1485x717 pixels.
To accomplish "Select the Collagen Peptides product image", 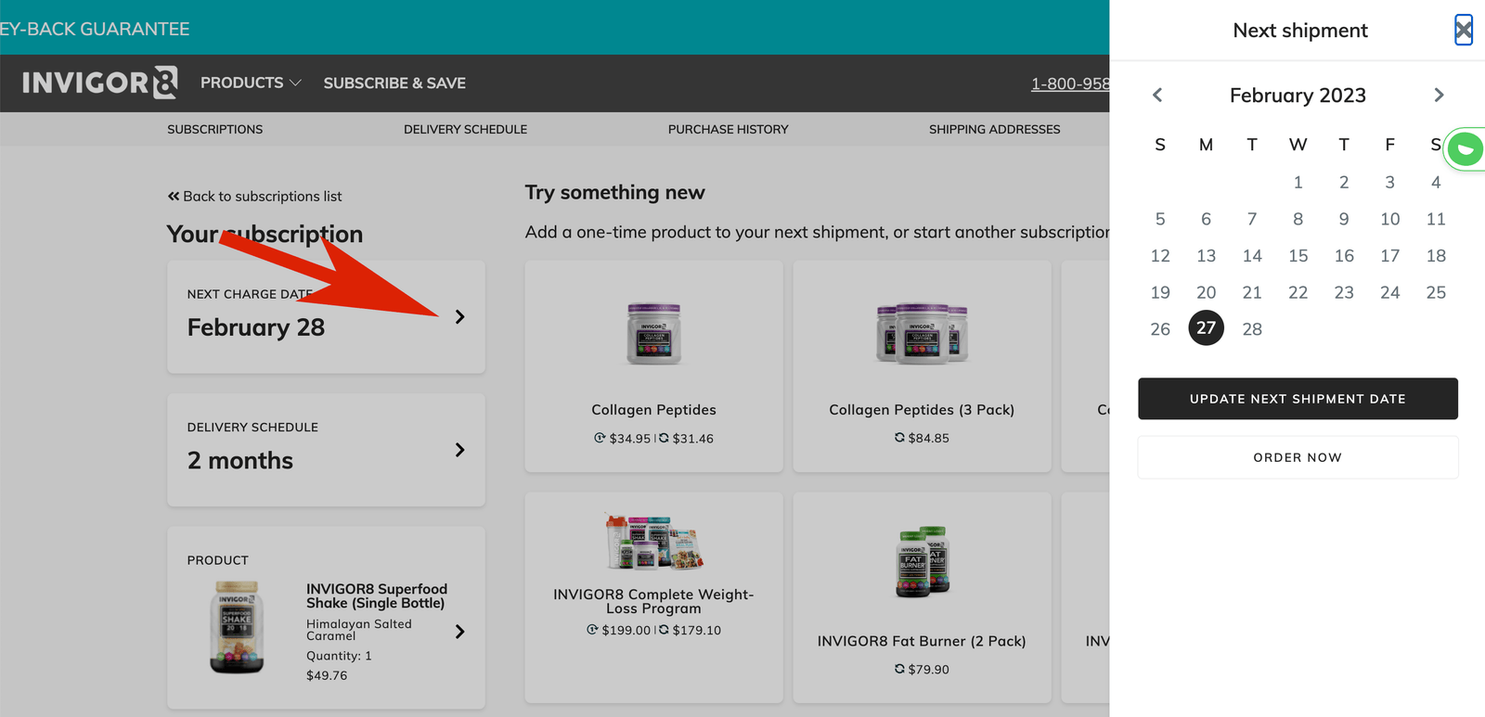I will coord(653,334).
